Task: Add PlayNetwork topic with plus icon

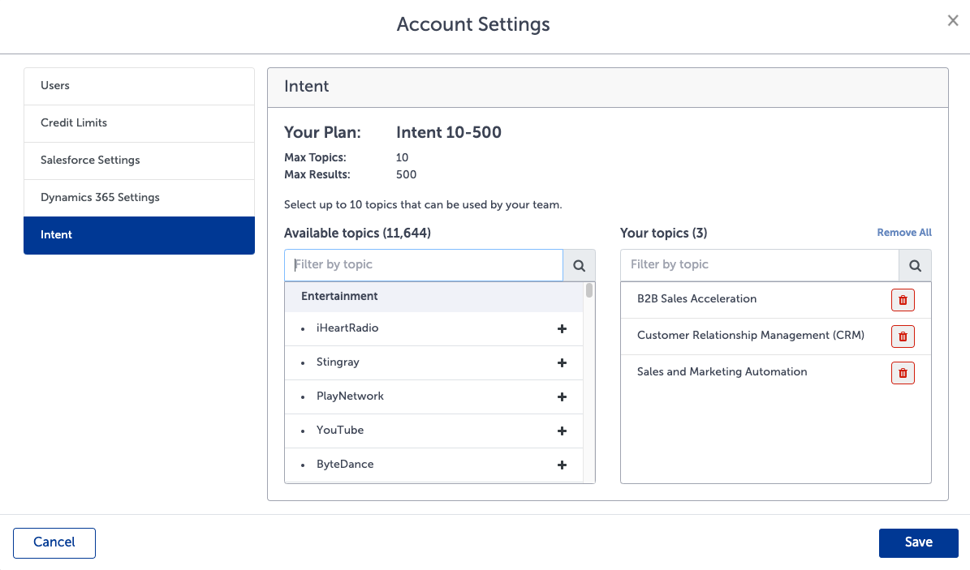Action: [x=562, y=397]
